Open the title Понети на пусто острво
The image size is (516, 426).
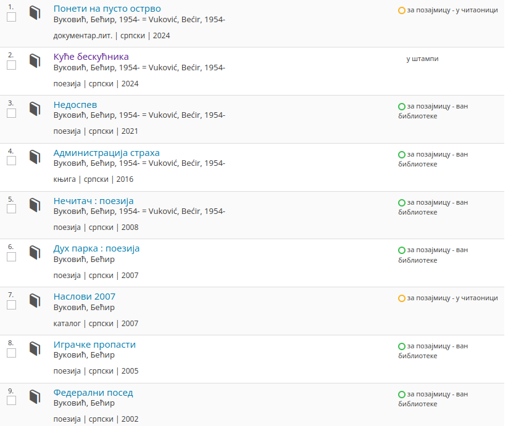click(107, 9)
